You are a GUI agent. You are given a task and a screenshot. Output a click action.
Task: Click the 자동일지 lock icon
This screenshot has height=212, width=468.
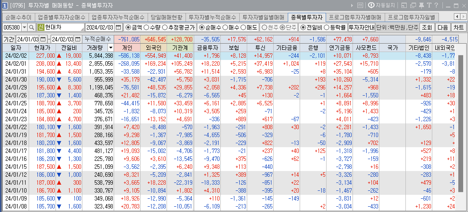click(371, 5)
